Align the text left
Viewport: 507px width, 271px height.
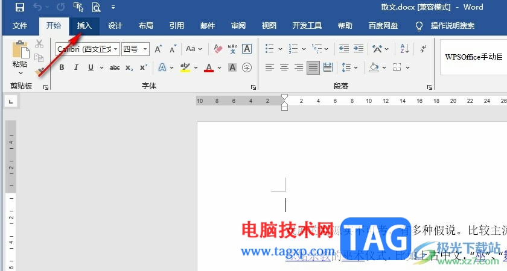click(270, 67)
